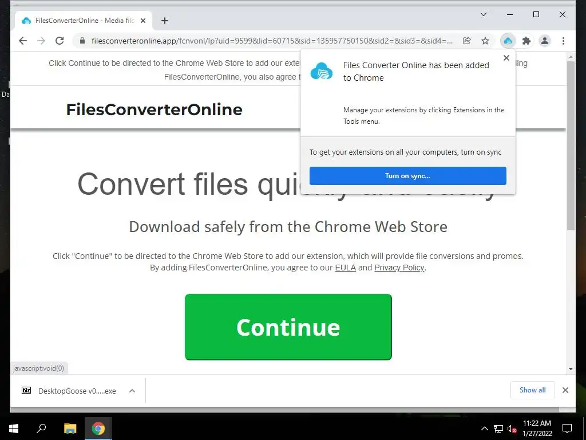586x440 pixels.
Task: Dismiss the extension added popup
Action: tap(506, 58)
